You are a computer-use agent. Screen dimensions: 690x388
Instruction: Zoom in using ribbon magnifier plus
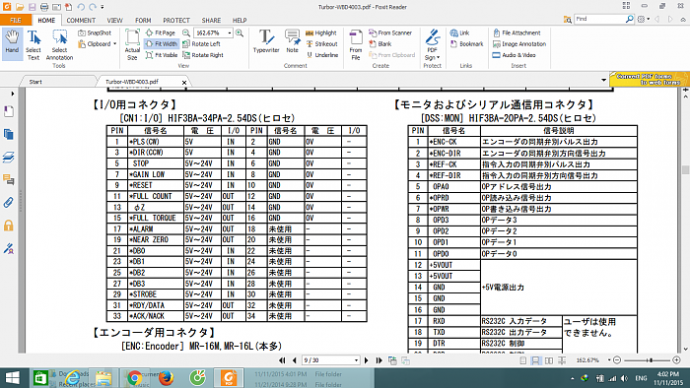240,32
